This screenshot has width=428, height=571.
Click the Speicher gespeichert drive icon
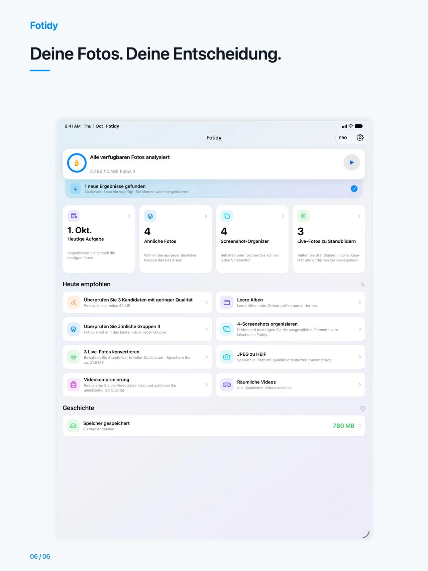coord(73,426)
